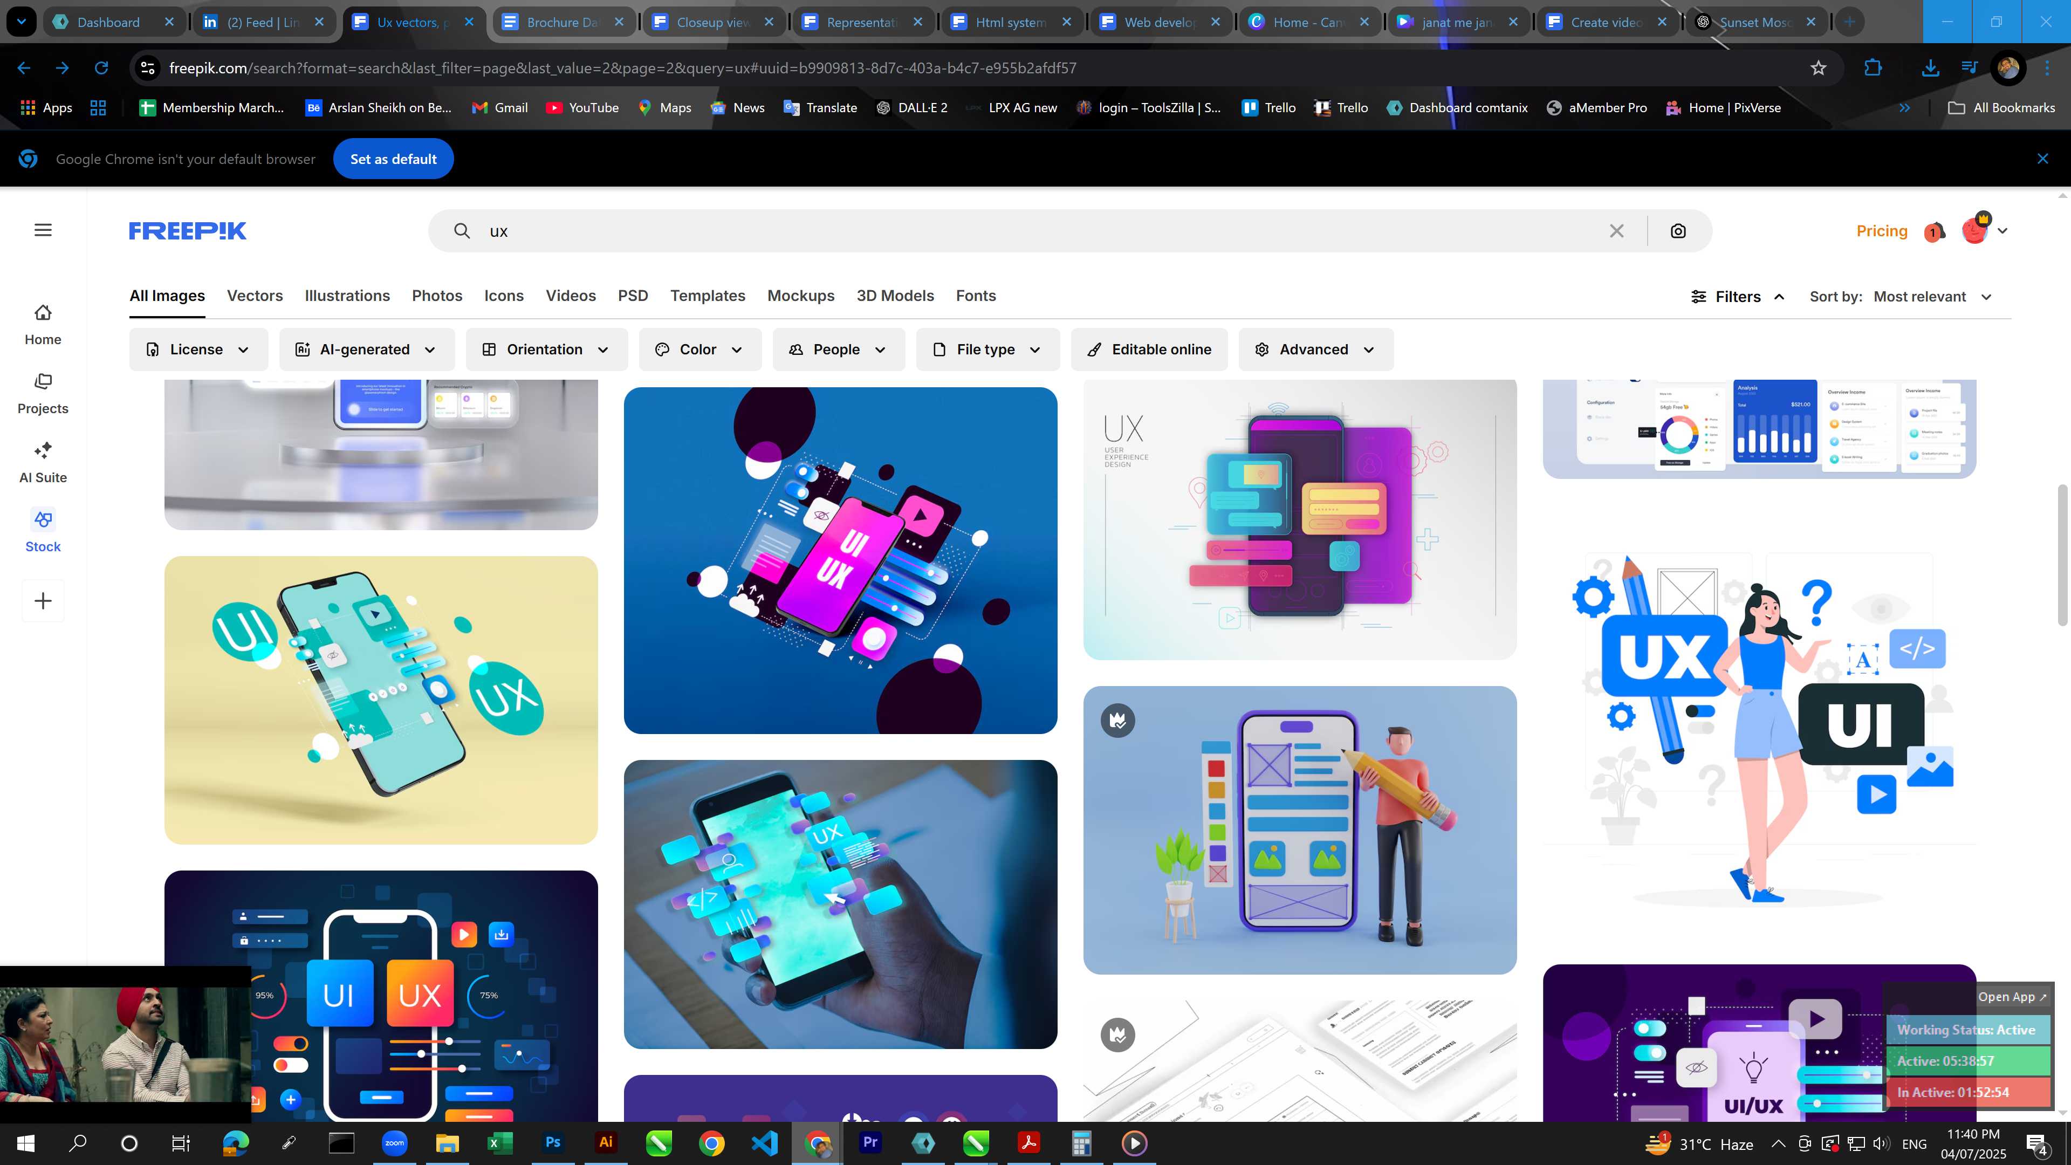
Task: Click the search magnifier icon
Action: click(x=462, y=231)
